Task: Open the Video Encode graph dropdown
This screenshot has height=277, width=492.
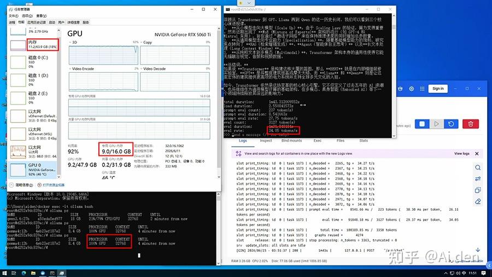Action: [70, 69]
